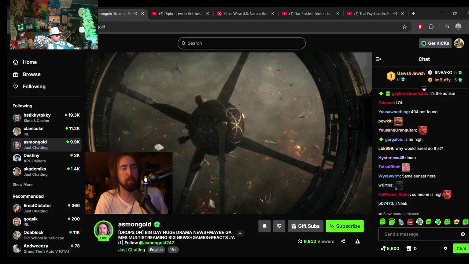Screen dimensions: 469x264
Task: Click the English language tag
Action: click(156, 250)
